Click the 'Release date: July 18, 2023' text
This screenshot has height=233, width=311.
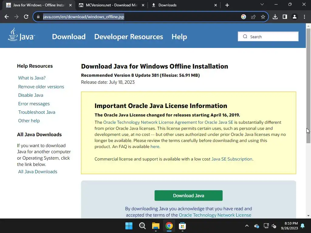(108, 82)
